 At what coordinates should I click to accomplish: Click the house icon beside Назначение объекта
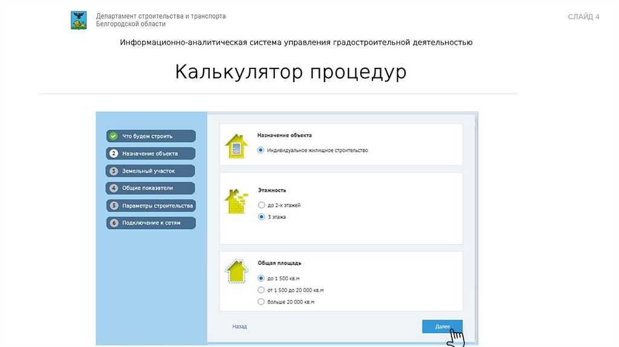click(236, 146)
